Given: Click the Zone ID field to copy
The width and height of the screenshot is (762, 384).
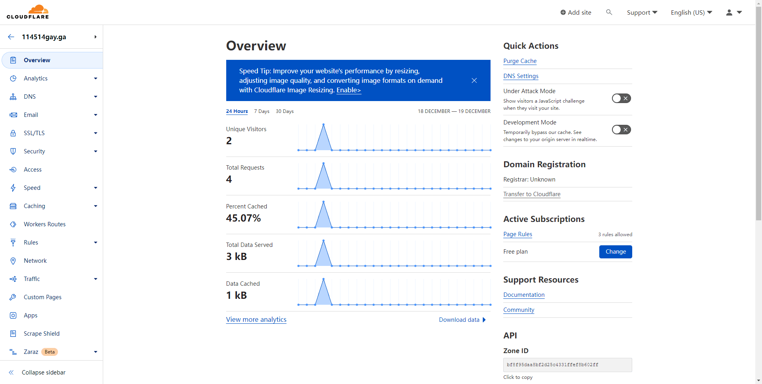Looking at the screenshot, I should pos(568,365).
